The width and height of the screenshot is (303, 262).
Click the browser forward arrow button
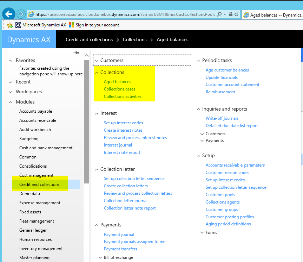[x=21, y=14]
